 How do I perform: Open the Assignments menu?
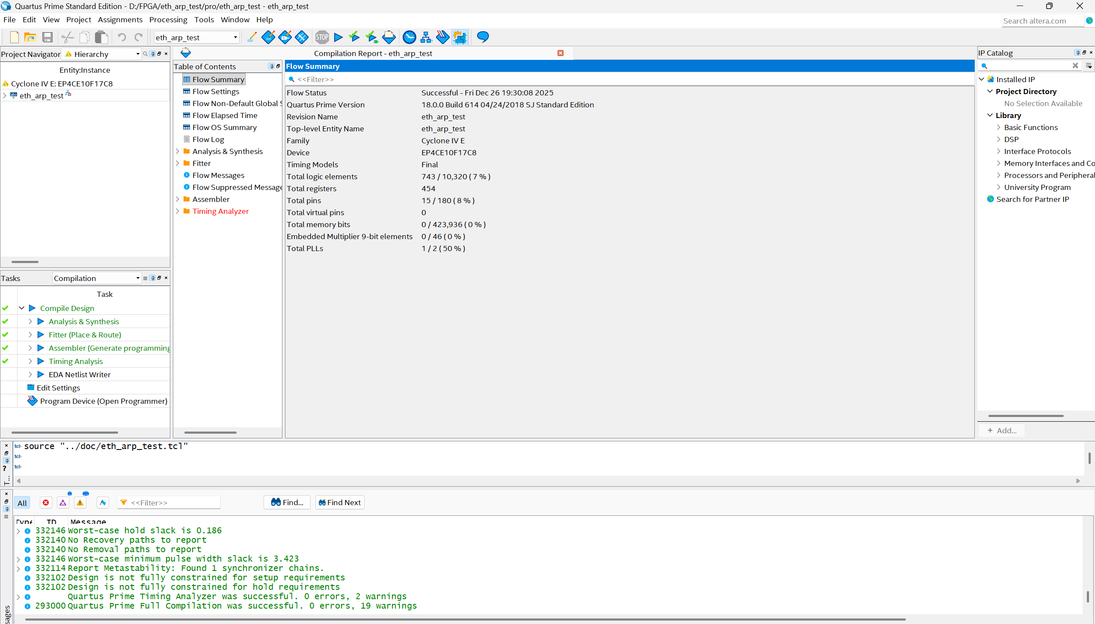click(x=120, y=20)
